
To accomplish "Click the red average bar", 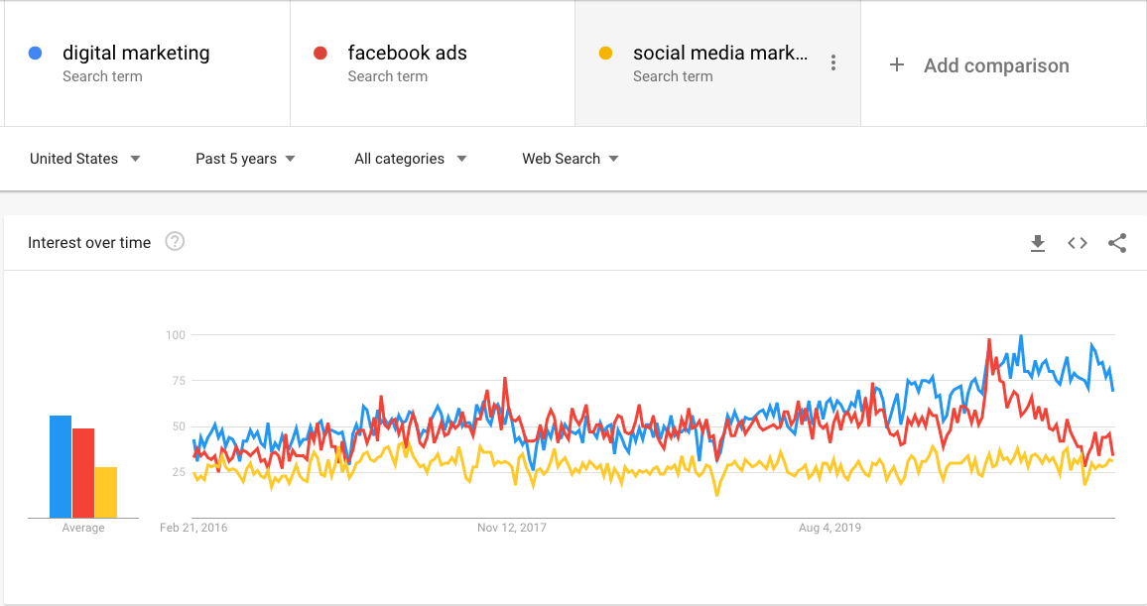I will [x=83, y=473].
